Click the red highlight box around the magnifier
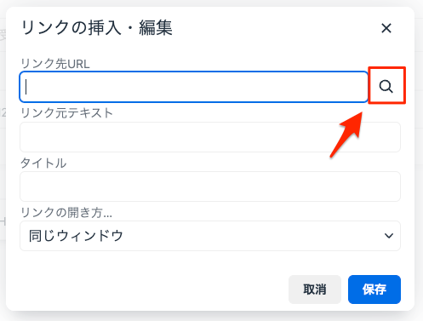 (386, 85)
